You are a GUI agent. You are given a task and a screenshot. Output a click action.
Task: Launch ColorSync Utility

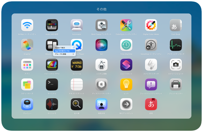tap(126, 25)
